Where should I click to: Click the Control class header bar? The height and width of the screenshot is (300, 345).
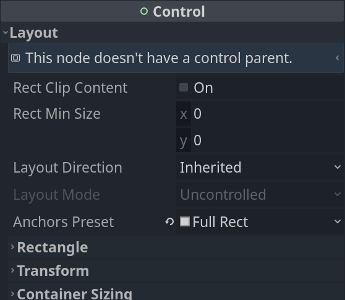pos(172,11)
